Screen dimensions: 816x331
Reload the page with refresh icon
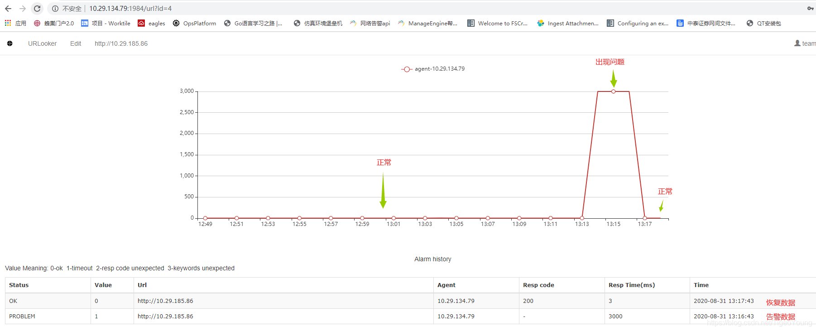coord(37,9)
